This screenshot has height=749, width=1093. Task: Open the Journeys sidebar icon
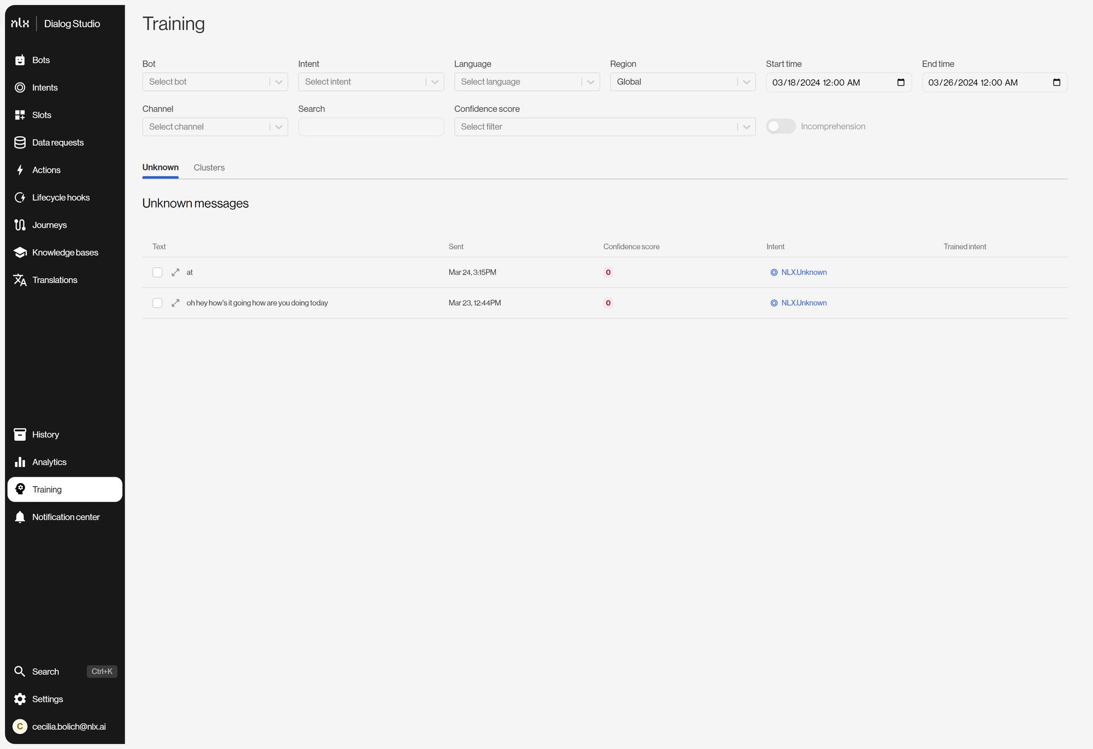click(20, 225)
